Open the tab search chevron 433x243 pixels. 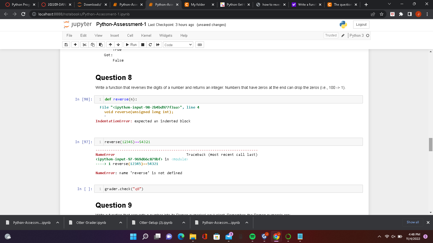tap(389, 4)
